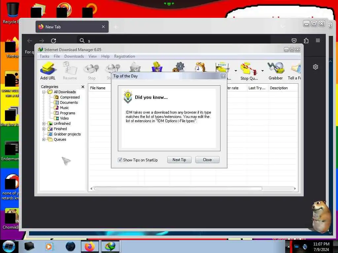Expand the Finished category node

pyautogui.click(x=44, y=129)
